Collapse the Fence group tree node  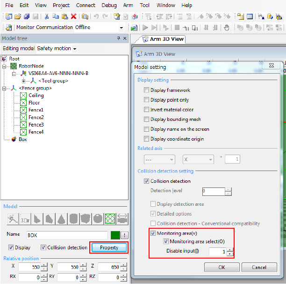coord(5,88)
